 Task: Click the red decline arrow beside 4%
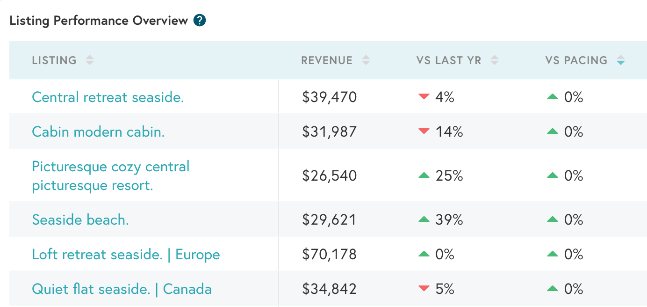pos(424,97)
